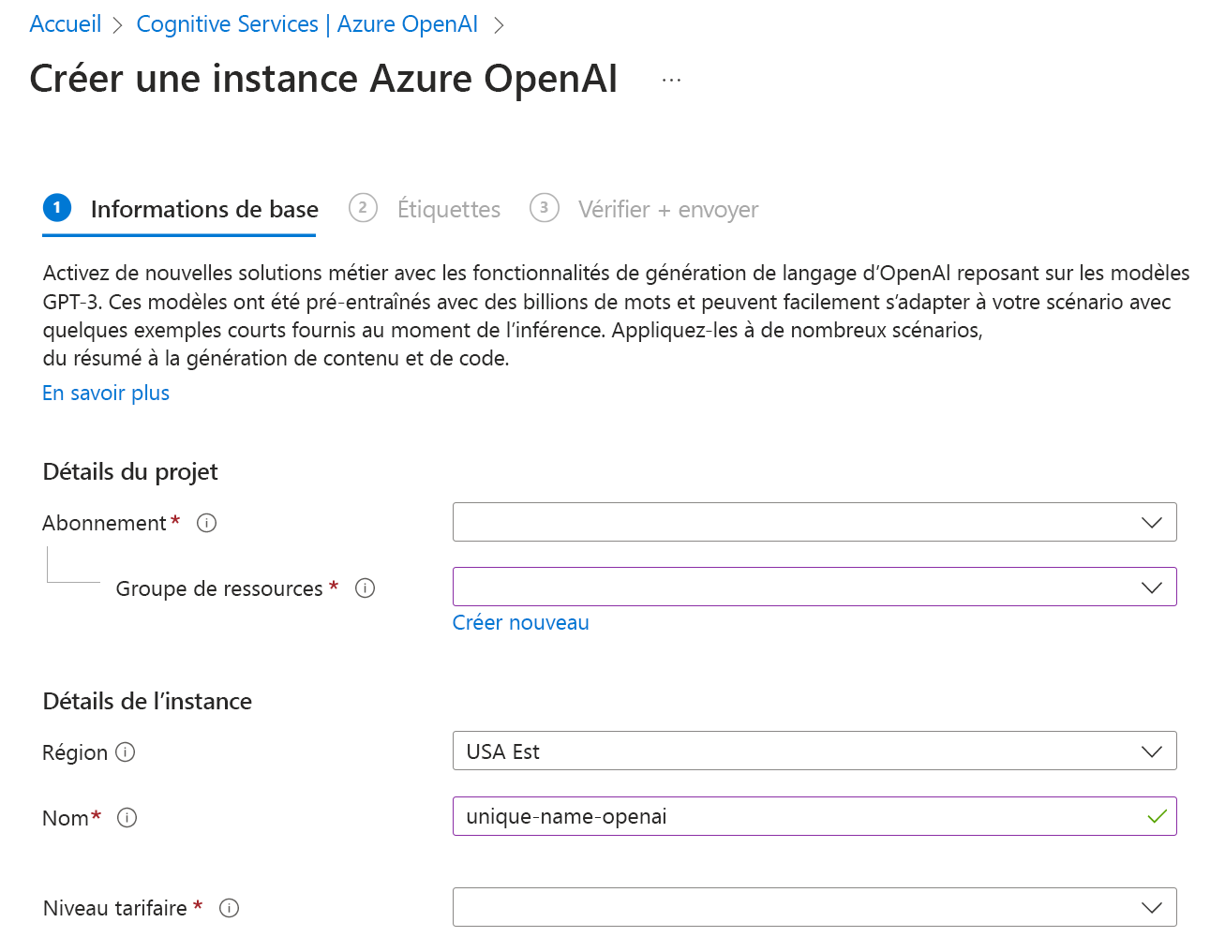Click the Groupe de ressources label

tap(219, 588)
